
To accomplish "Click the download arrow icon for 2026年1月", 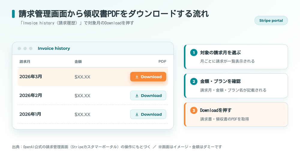I will pyautogui.click(x=137, y=114).
